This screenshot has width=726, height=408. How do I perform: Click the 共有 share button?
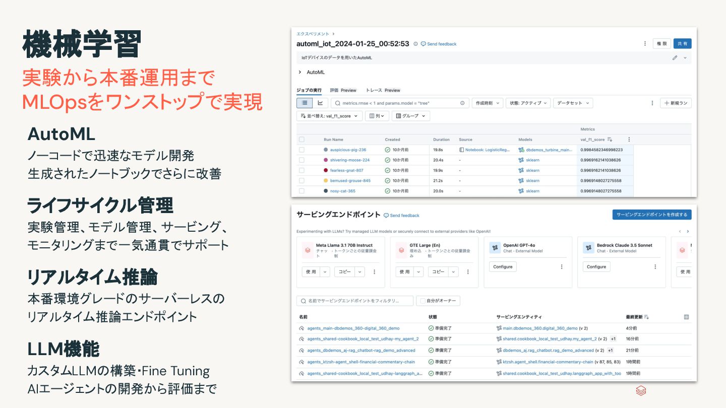[x=682, y=44]
